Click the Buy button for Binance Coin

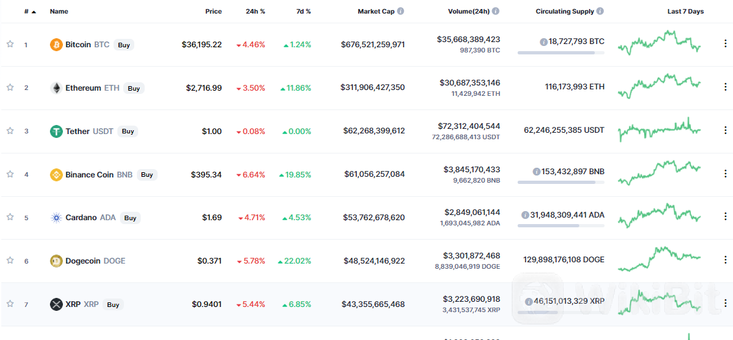point(147,175)
